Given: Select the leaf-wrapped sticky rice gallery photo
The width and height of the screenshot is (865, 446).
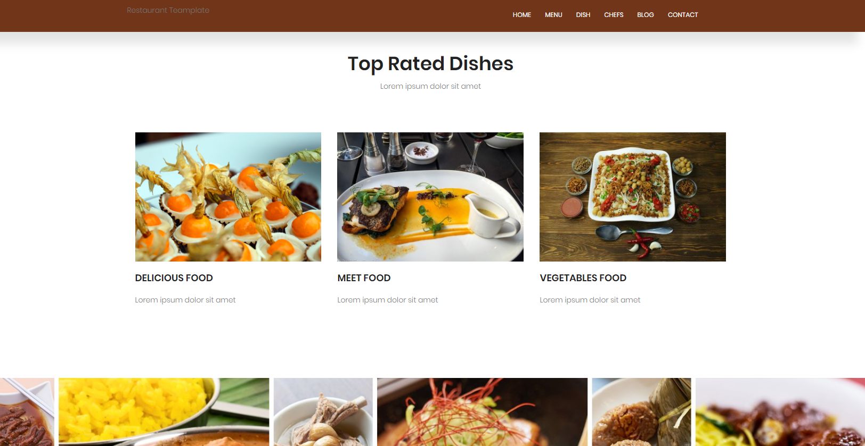Looking at the screenshot, I should click(641, 412).
